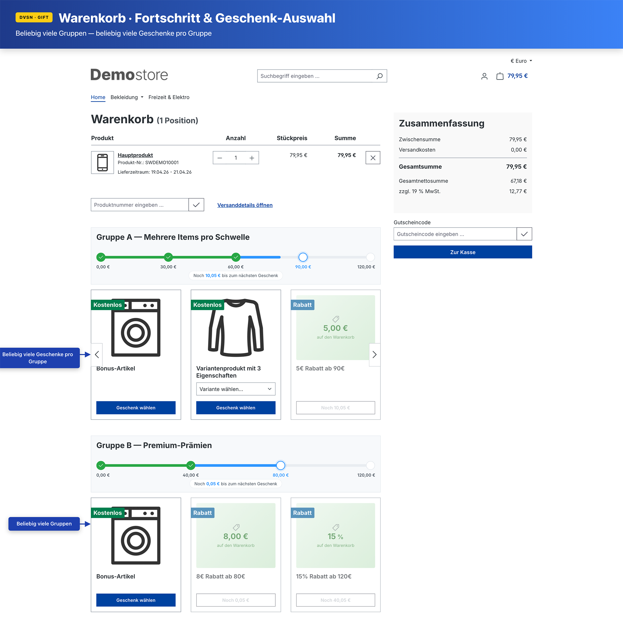Click the Zur Kasse button
623x623 pixels.
pyautogui.click(x=462, y=252)
